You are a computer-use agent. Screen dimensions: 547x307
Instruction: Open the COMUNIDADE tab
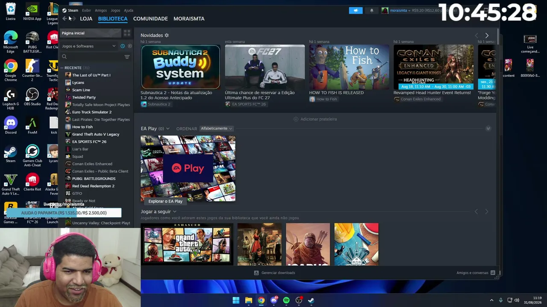pyautogui.click(x=150, y=19)
